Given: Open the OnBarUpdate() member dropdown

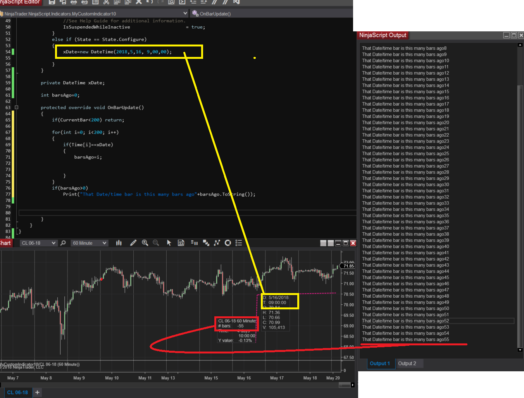Looking at the screenshot, I should click(271, 14).
